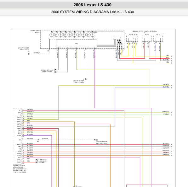
Task: Click the B1 splice dot on WHT/BLK wire
Action: point(38,140)
